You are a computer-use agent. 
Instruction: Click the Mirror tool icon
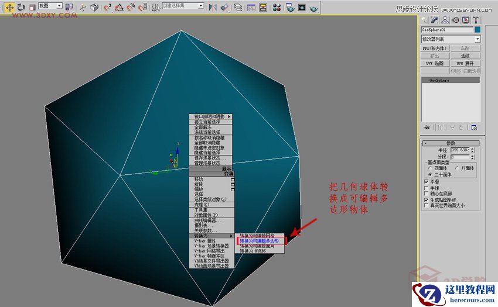click(213, 7)
